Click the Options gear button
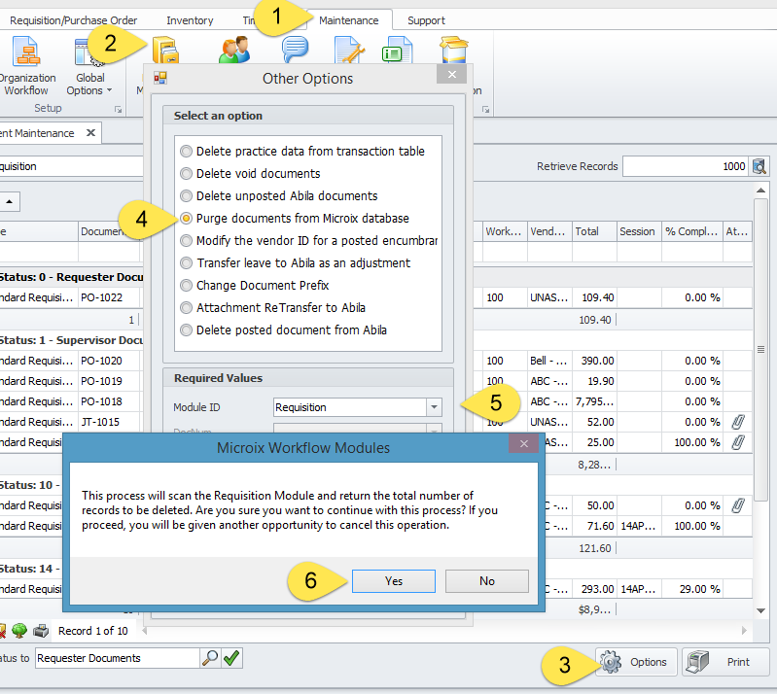Image resolution: width=777 pixels, height=694 pixels. [637, 662]
